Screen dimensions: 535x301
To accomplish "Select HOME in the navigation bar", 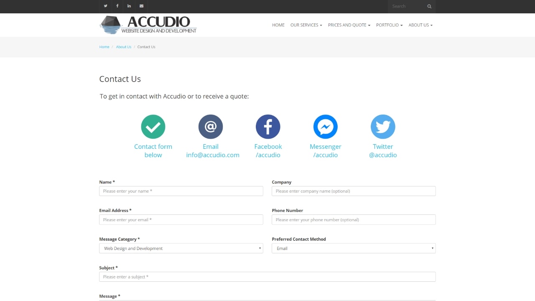I will (278, 25).
